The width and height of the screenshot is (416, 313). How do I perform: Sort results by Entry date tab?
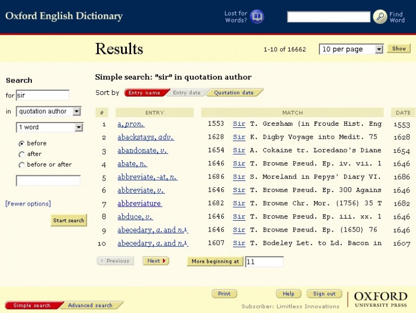(x=186, y=93)
